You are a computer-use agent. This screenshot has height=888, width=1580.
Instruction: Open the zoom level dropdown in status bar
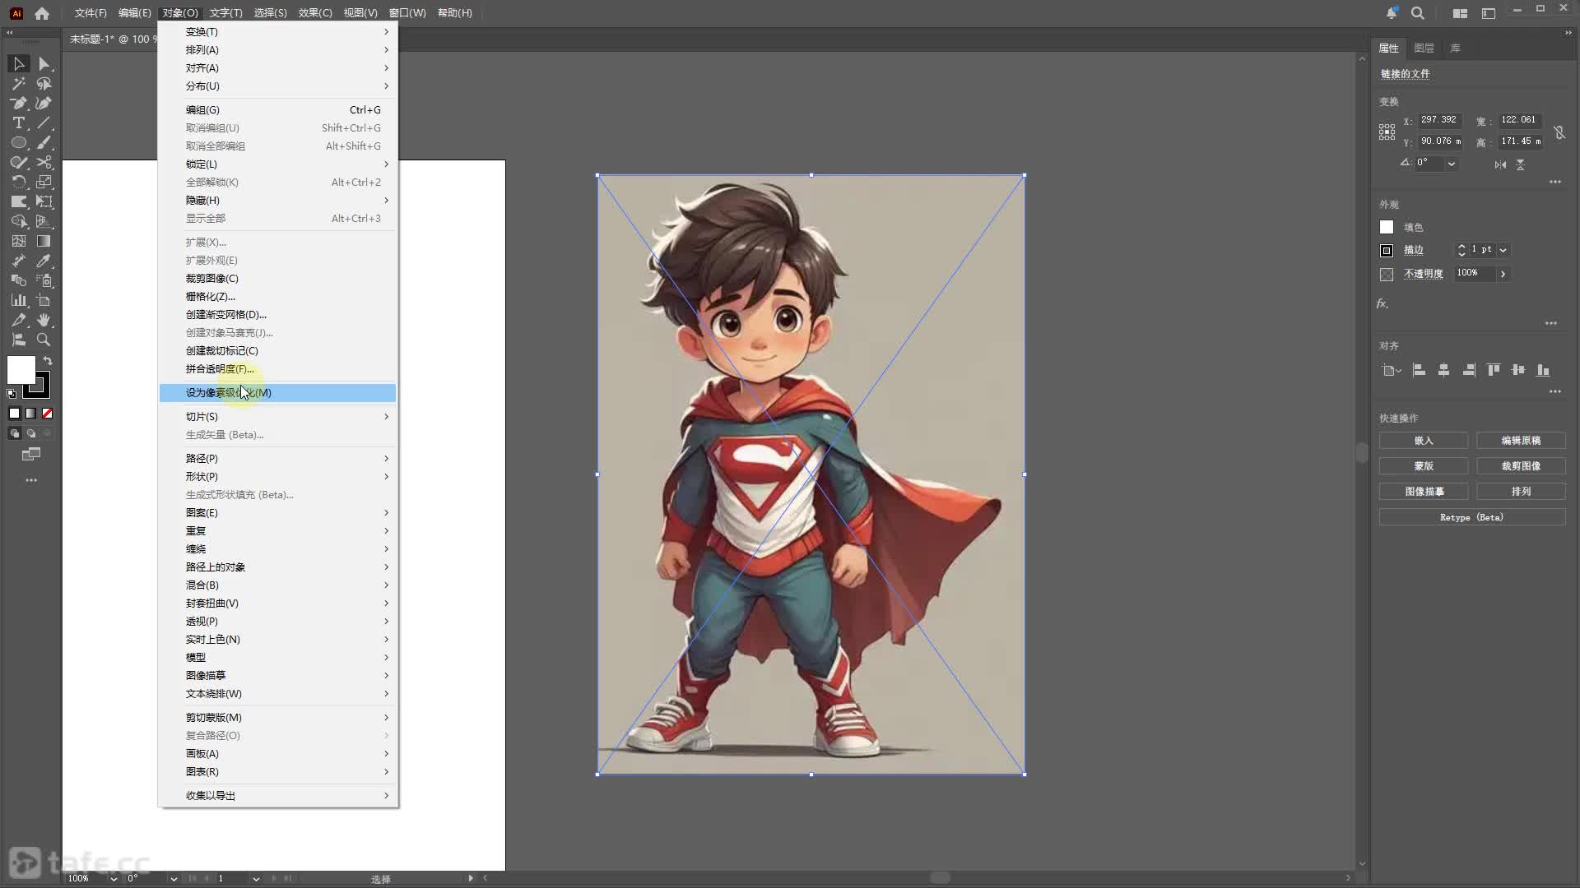pyautogui.click(x=114, y=878)
